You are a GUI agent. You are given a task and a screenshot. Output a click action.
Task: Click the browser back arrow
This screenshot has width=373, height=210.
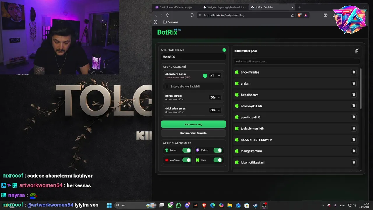[156, 15]
